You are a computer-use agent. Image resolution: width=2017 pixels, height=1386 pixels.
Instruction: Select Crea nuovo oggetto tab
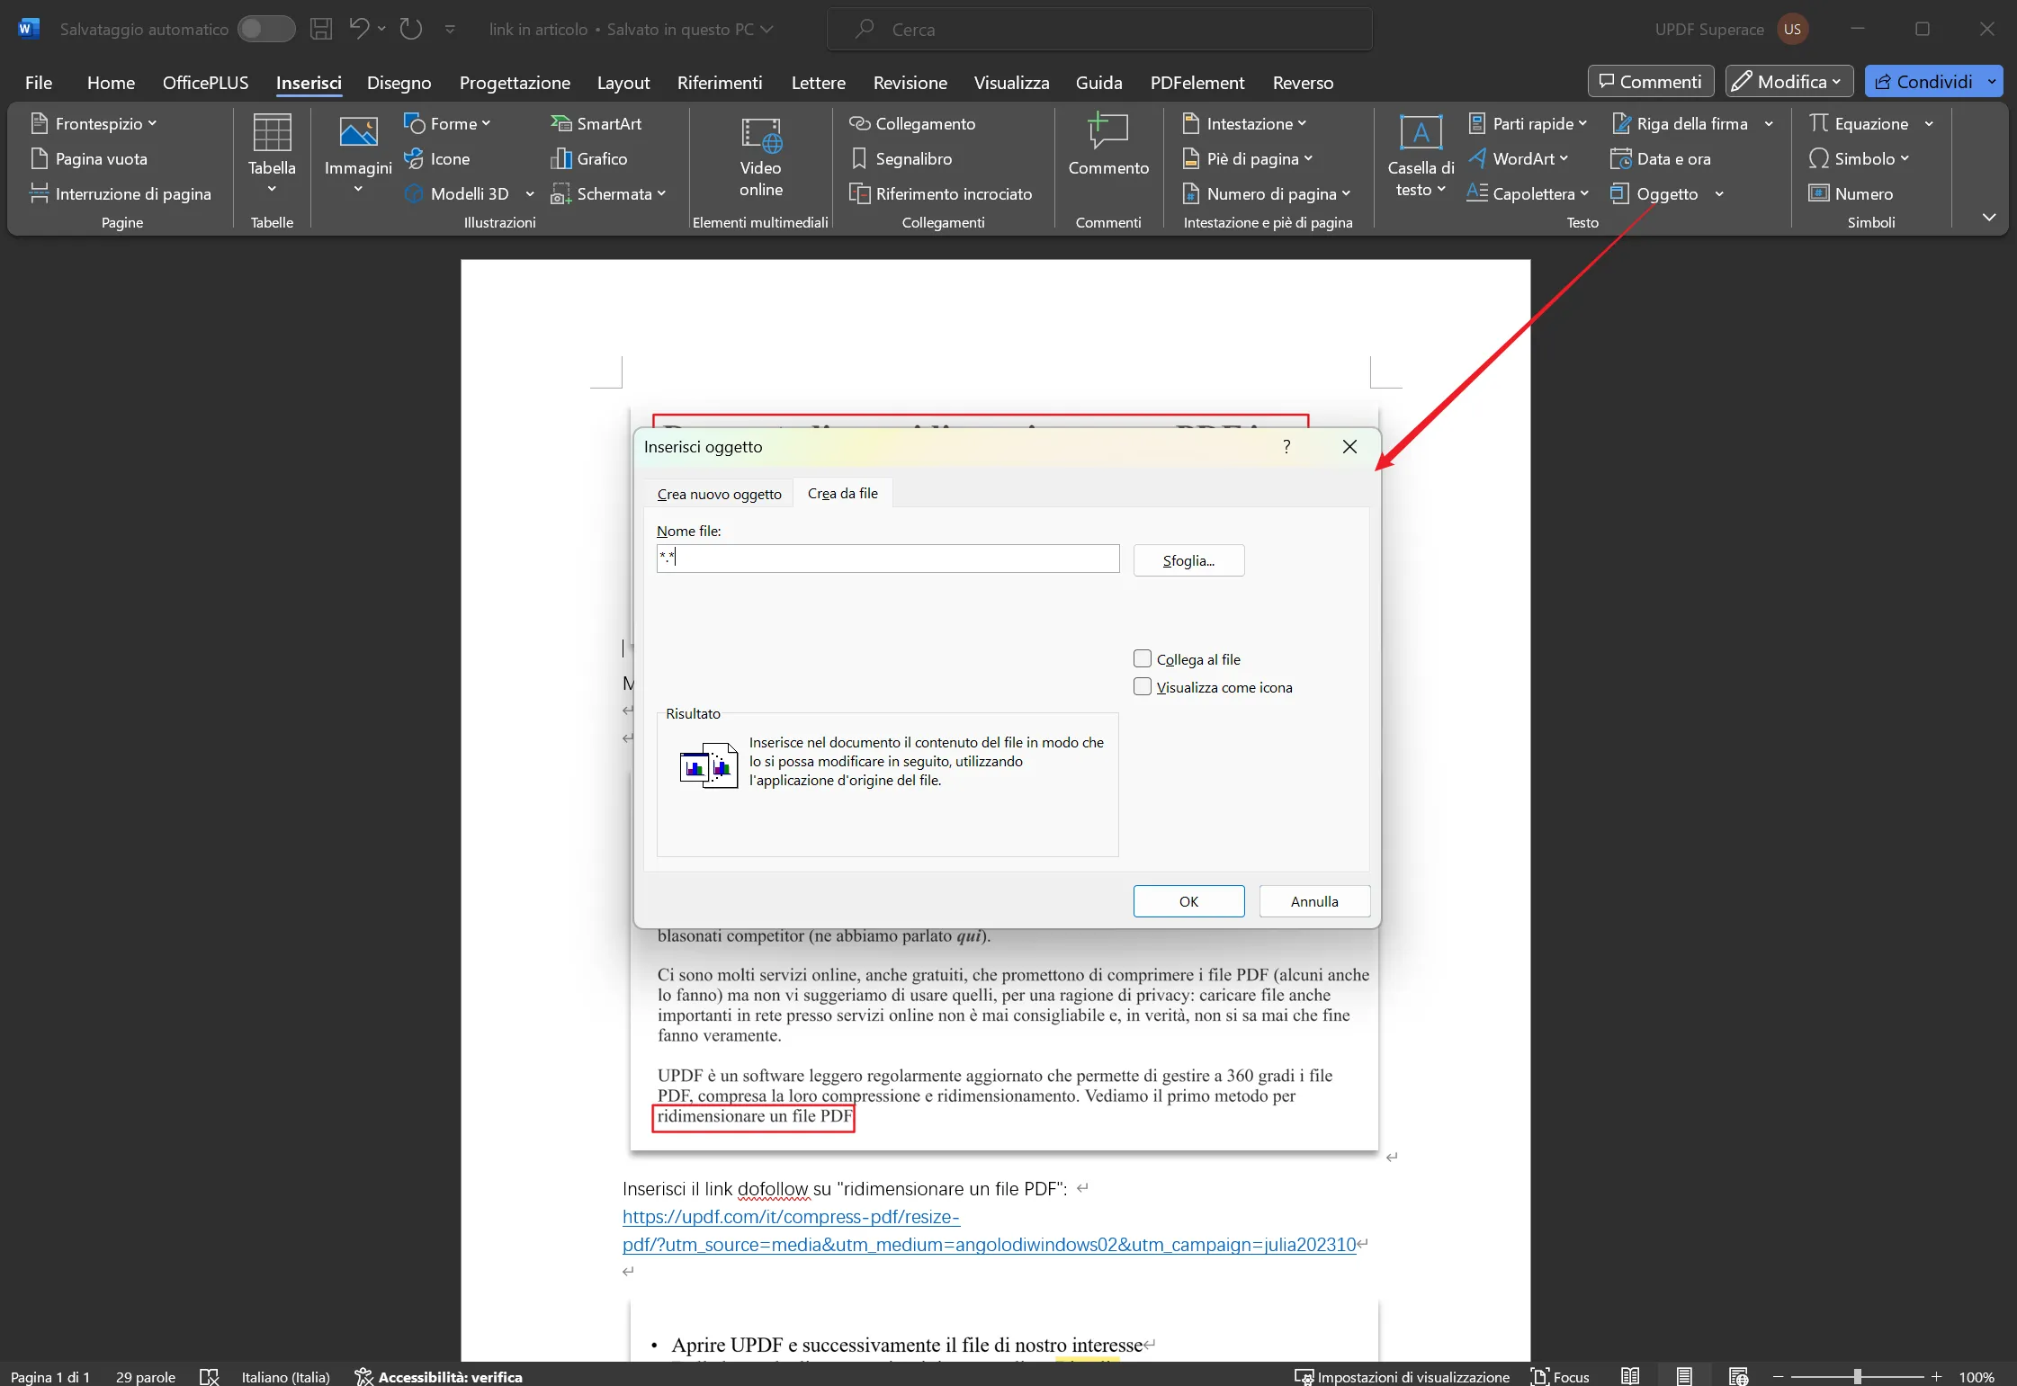pos(719,494)
